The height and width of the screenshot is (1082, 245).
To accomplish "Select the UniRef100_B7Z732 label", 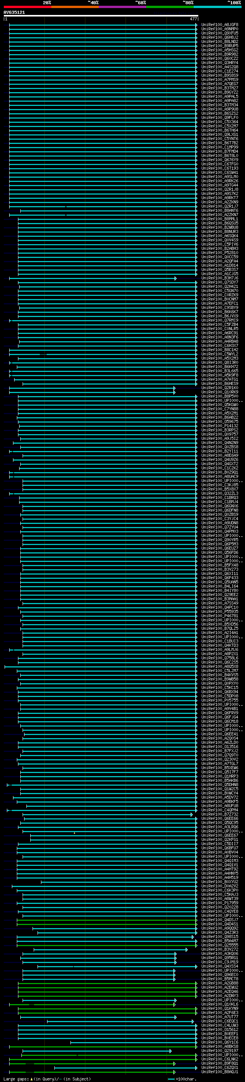I will [x=220, y=814].
